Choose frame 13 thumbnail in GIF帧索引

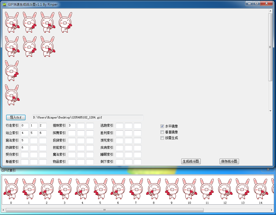tap(243, 189)
